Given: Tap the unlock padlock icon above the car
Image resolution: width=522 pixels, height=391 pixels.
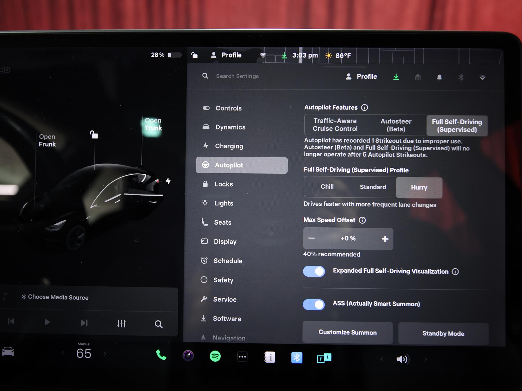Looking at the screenshot, I should tap(94, 134).
